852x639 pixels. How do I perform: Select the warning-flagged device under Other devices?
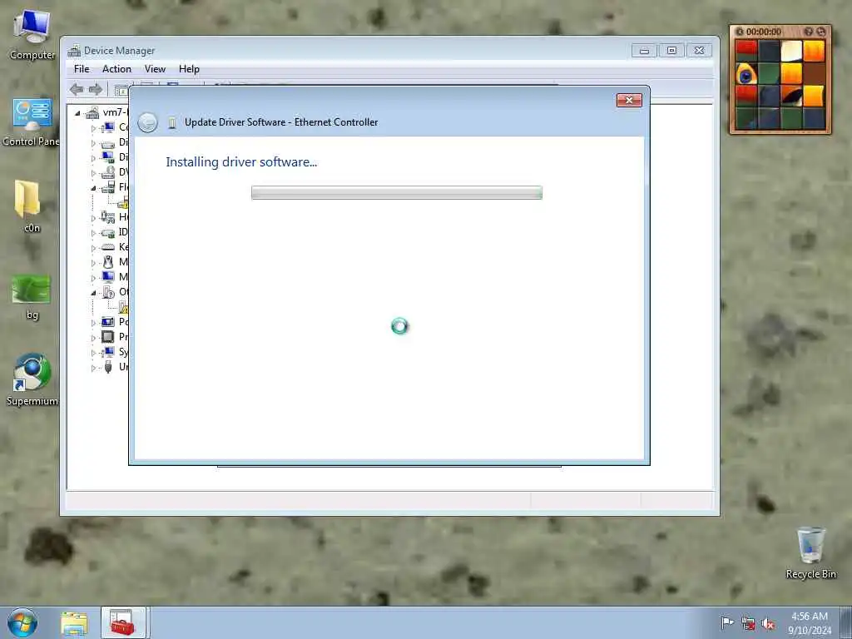pos(123,308)
